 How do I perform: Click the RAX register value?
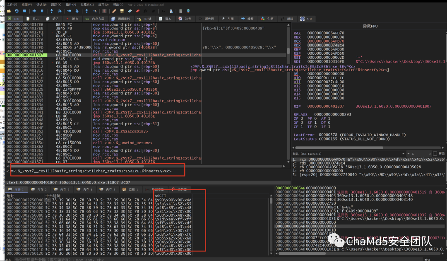tap(326, 33)
